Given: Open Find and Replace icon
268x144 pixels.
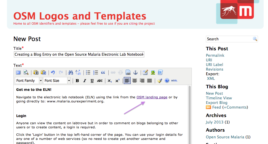Looking at the screenshot, I should pos(78,72).
